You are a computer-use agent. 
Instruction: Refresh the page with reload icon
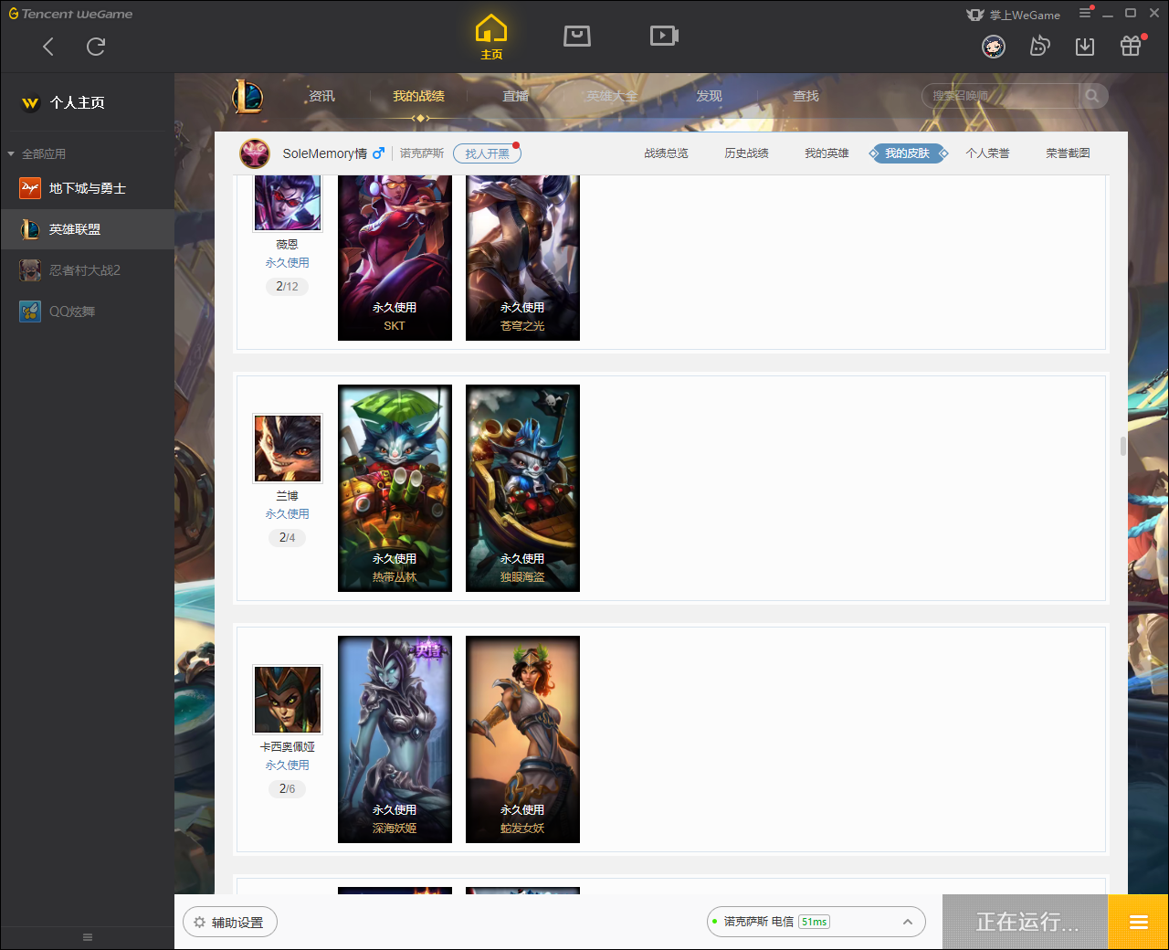pyautogui.click(x=96, y=47)
